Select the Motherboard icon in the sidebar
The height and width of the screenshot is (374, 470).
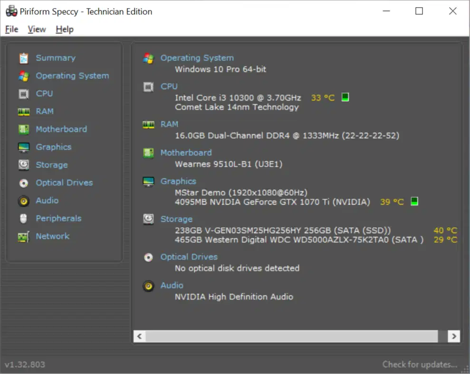pos(23,129)
